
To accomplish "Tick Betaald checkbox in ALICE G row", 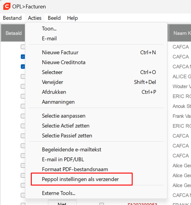I will (23, 76).
